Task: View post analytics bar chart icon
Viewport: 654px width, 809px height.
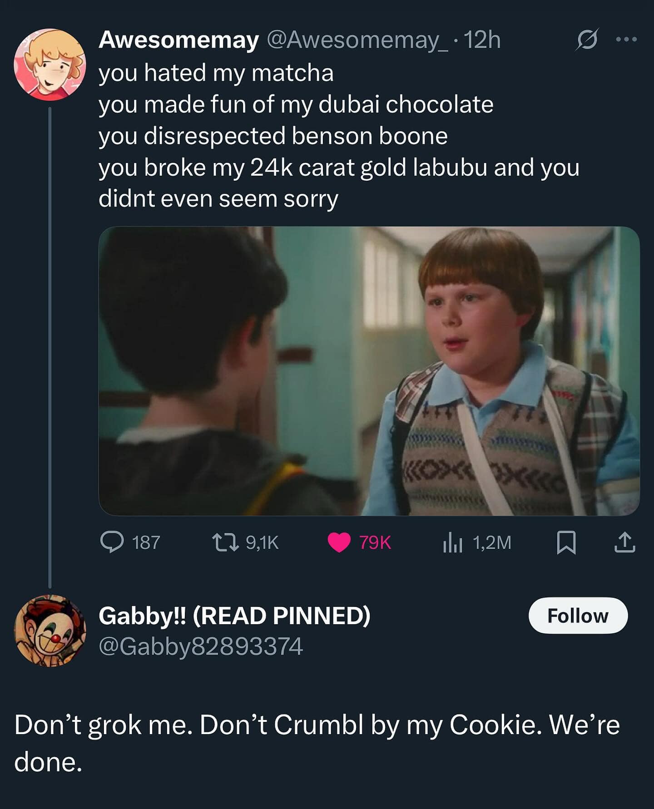Action: click(x=452, y=543)
